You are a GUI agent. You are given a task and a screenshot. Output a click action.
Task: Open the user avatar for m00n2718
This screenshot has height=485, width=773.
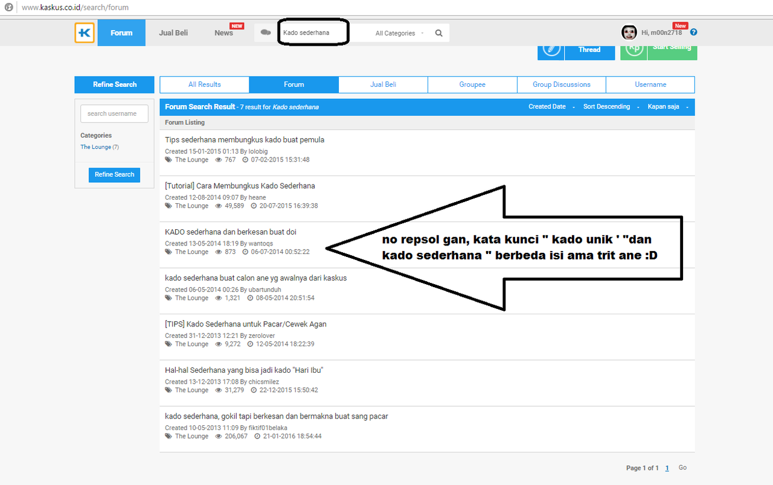click(x=629, y=33)
